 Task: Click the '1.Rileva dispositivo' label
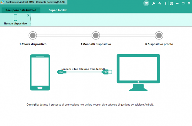(x=33, y=44)
